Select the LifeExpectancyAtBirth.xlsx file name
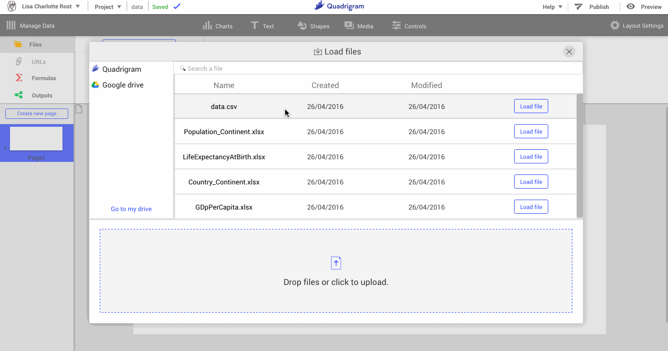Screen dimensions: 668x351 pos(224,157)
